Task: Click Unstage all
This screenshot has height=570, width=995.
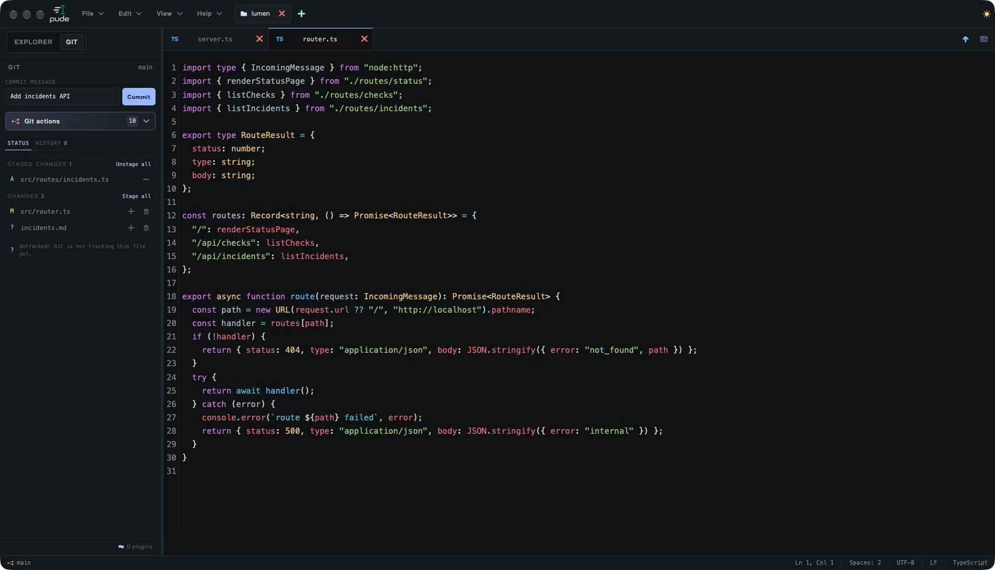Action: pyautogui.click(x=133, y=164)
